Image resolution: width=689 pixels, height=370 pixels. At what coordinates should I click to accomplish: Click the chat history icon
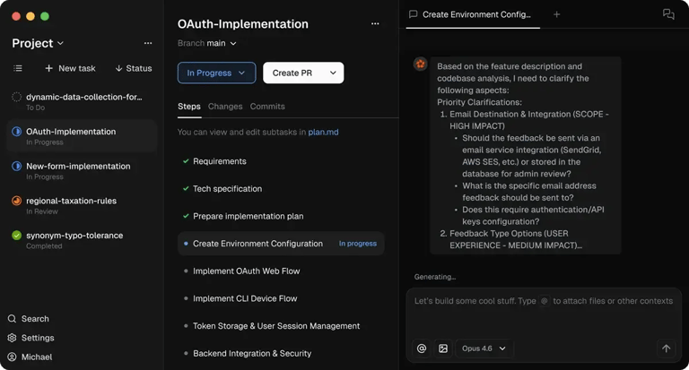point(667,14)
